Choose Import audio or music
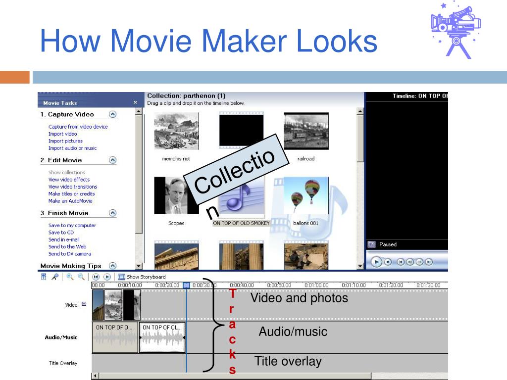 click(x=72, y=148)
